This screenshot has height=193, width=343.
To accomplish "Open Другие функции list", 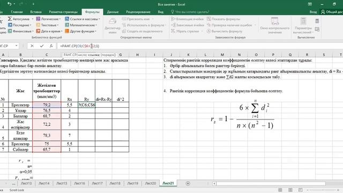I will (x=80, y=31).
